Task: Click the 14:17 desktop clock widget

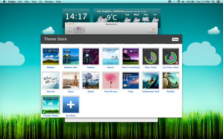Action: (76, 16)
